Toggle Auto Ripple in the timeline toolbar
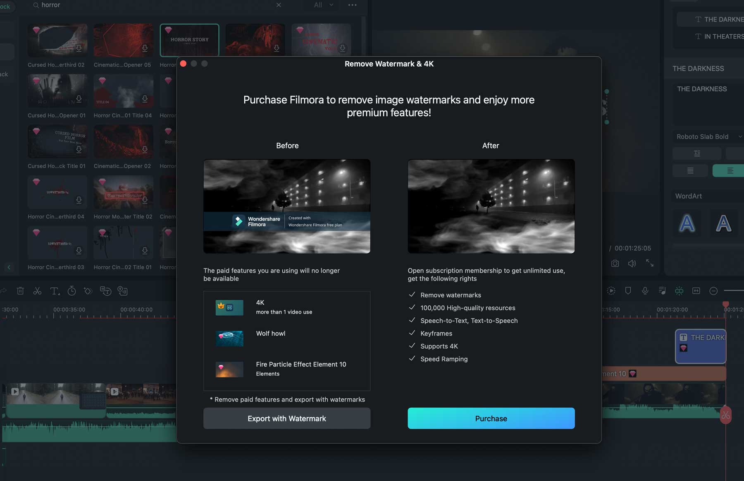This screenshot has width=744, height=481. (x=679, y=291)
